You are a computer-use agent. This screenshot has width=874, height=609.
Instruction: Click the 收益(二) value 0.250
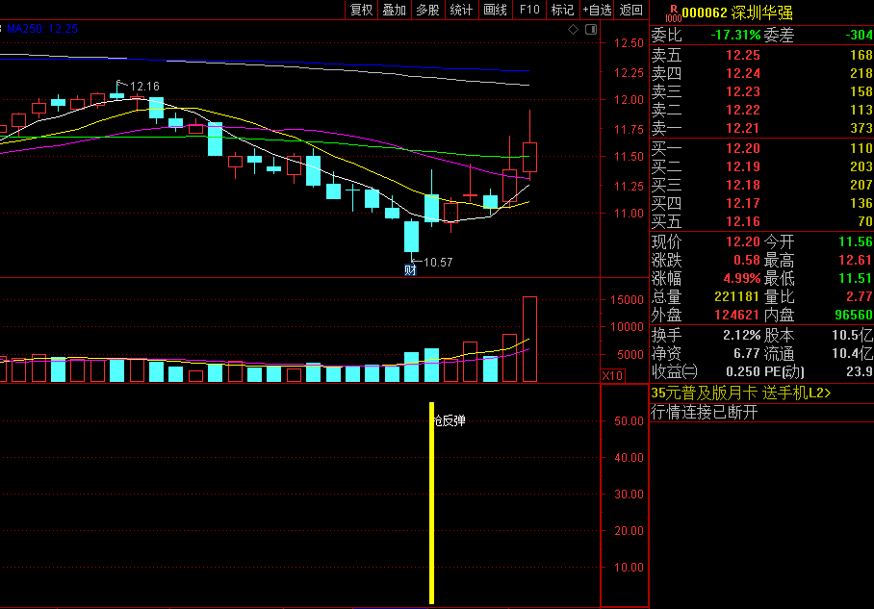[x=742, y=371]
